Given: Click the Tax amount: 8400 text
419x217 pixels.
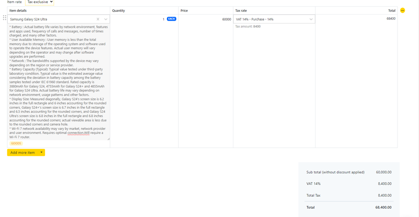Looking at the screenshot, I should (248, 27).
